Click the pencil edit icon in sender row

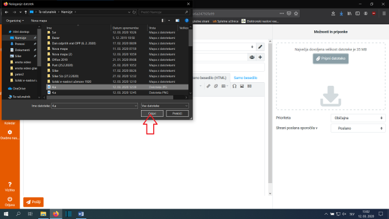point(260,47)
